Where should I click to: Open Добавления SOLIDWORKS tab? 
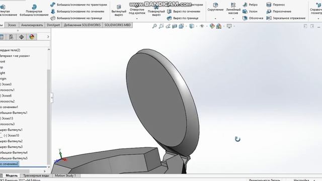click(82, 25)
